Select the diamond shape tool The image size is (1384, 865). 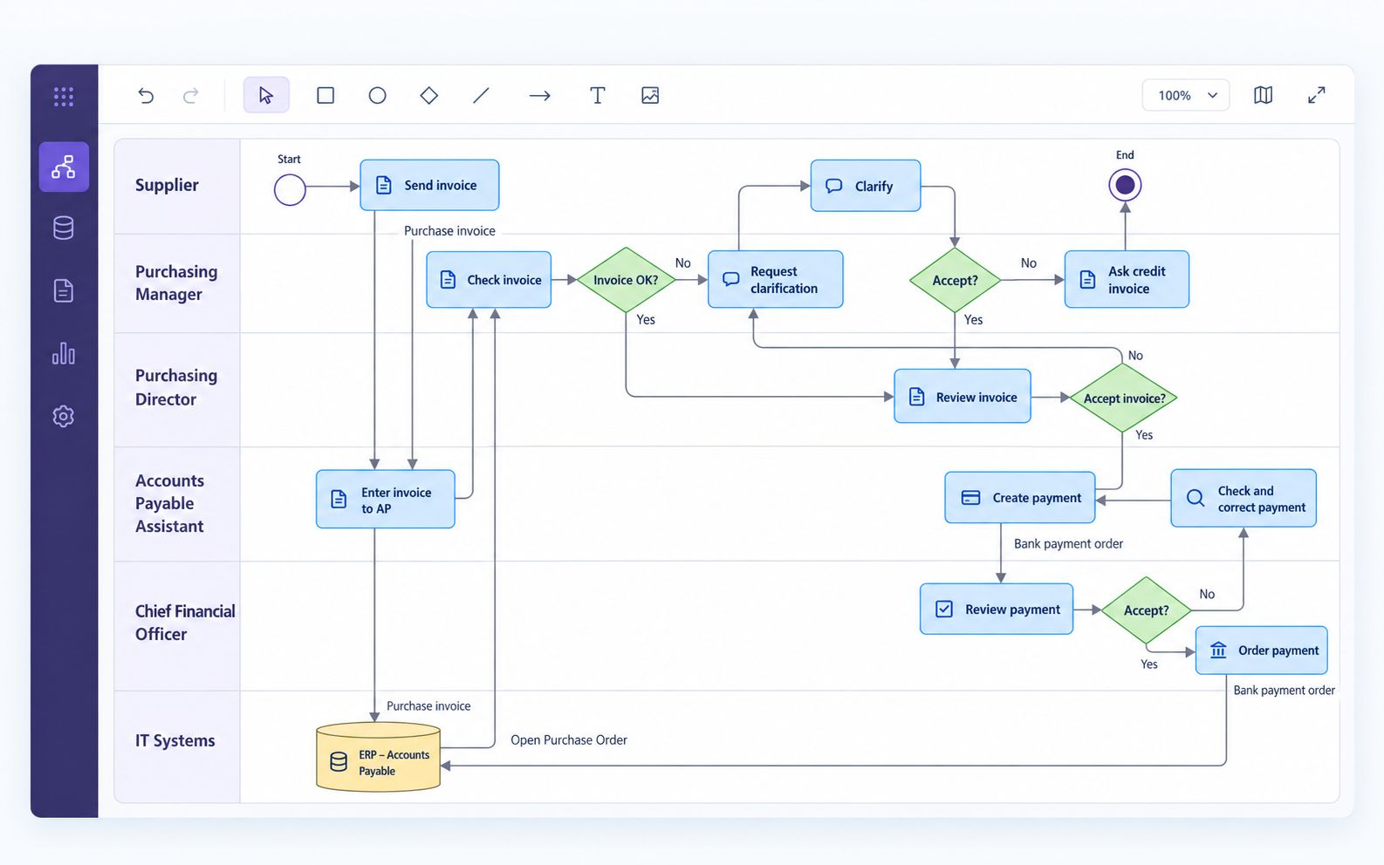(428, 95)
